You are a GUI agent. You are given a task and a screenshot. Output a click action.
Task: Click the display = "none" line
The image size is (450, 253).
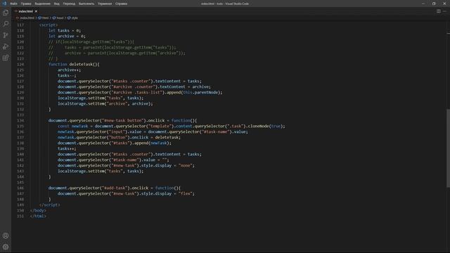(x=126, y=166)
